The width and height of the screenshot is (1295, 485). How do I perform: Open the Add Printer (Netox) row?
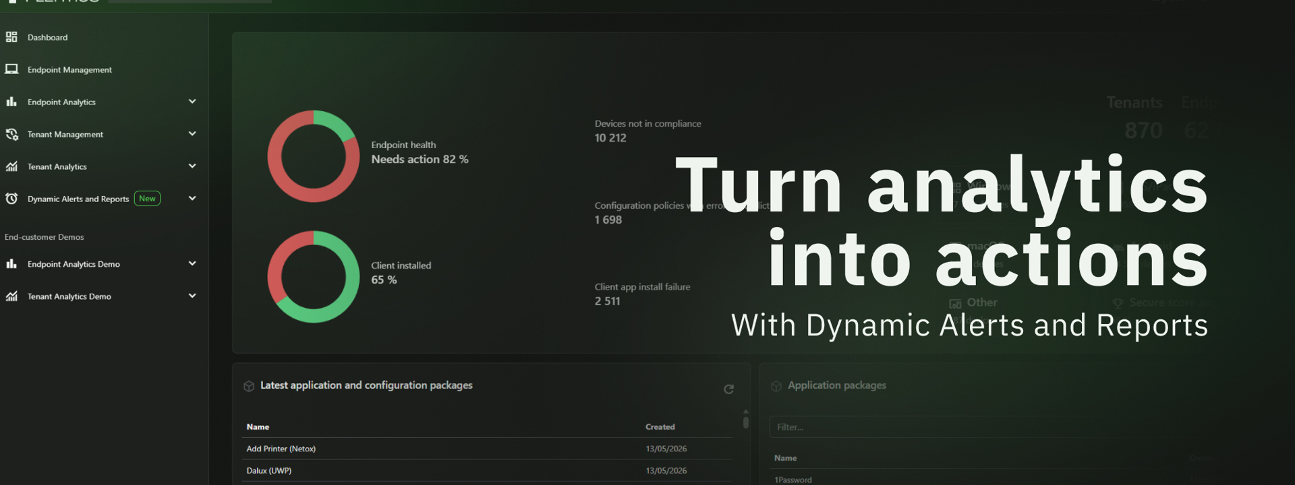(487, 449)
